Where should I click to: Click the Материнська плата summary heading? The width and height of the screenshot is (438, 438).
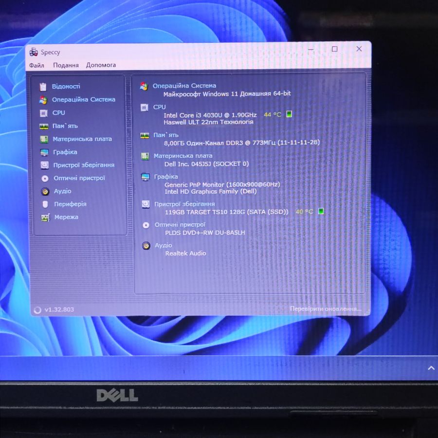pyautogui.click(x=183, y=156)
